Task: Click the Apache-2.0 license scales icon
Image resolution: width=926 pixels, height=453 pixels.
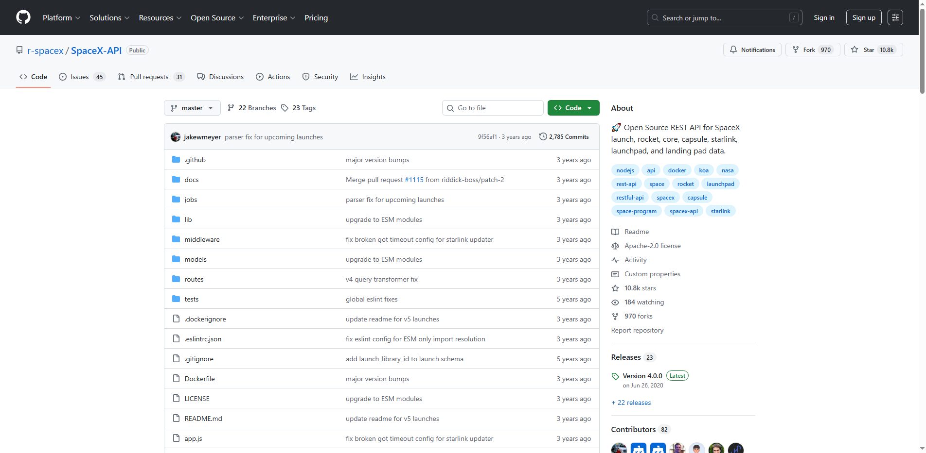Action: (615, 246)
